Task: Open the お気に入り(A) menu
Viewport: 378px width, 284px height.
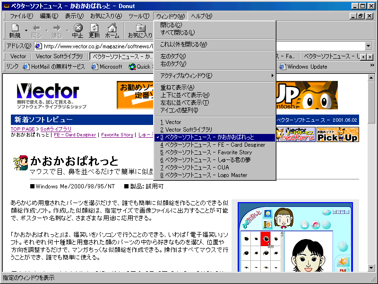Action: tap(106, 16)
